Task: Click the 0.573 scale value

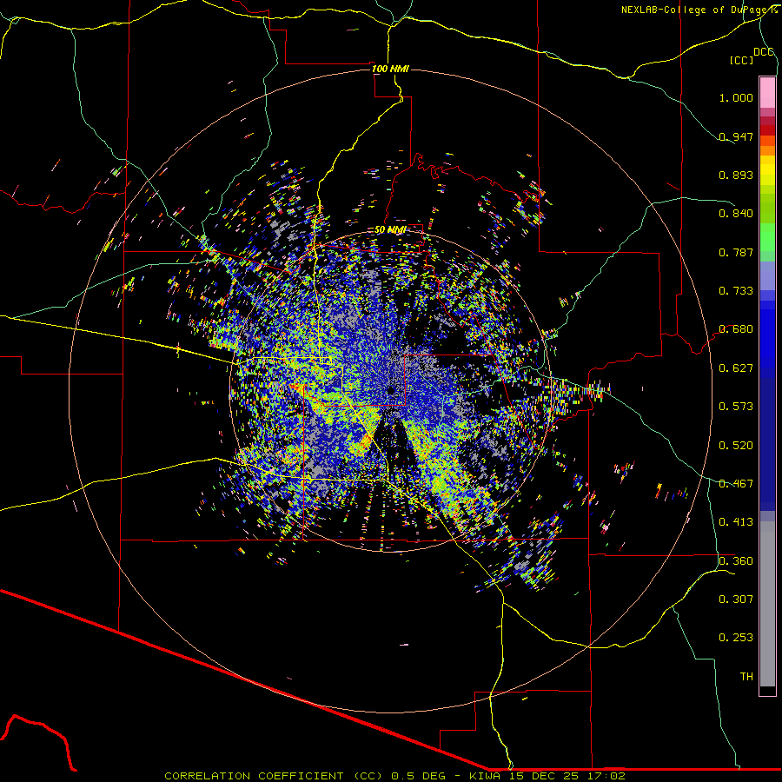Action: coord(736,407)
